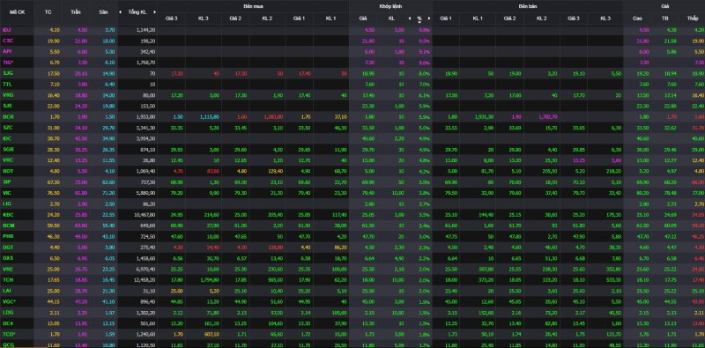705x348 pixels.
Task: Click the Trần ceiling price header
Action: click(x=76, y=12)
